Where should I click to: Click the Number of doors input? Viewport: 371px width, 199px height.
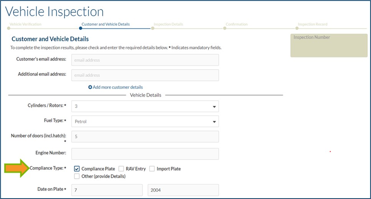click(x=145, y=137)
